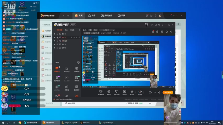Click the 麦克风 microphone icon
This screenshot has height=125, width=223.
pyautogui.click(x=132, y=92)
